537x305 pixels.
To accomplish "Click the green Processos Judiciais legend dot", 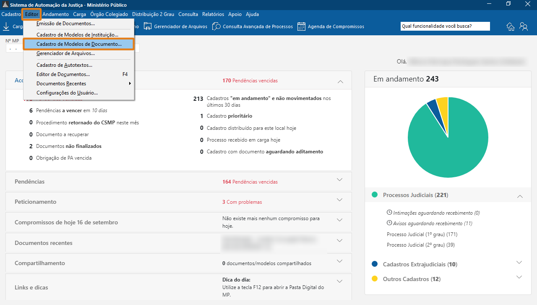I will coord(375,195).
